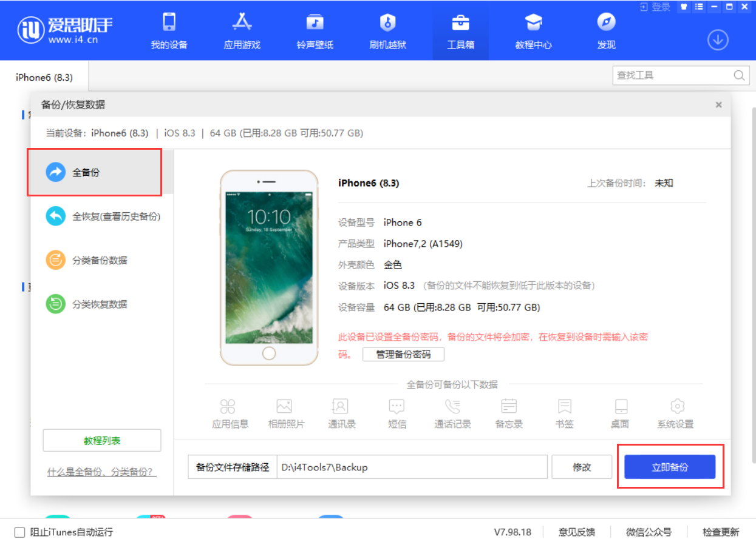Select the 系统设置 (System Settings) backup icon
The image size is (756, 545).
click(x=676, y=412)
